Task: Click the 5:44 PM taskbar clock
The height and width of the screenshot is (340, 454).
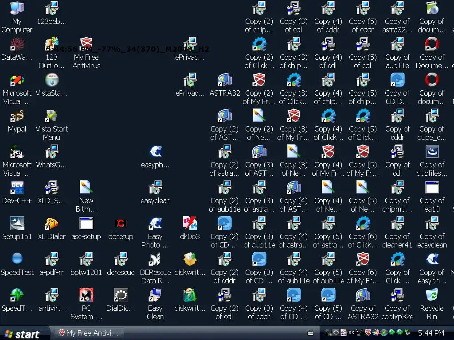Action: (431, 333)
